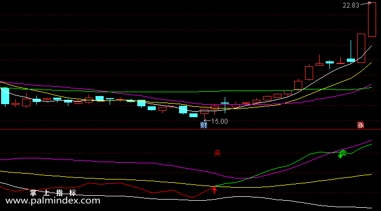Click the green 卖 sell signal label

pyautogui.click(x=343, y=153)
